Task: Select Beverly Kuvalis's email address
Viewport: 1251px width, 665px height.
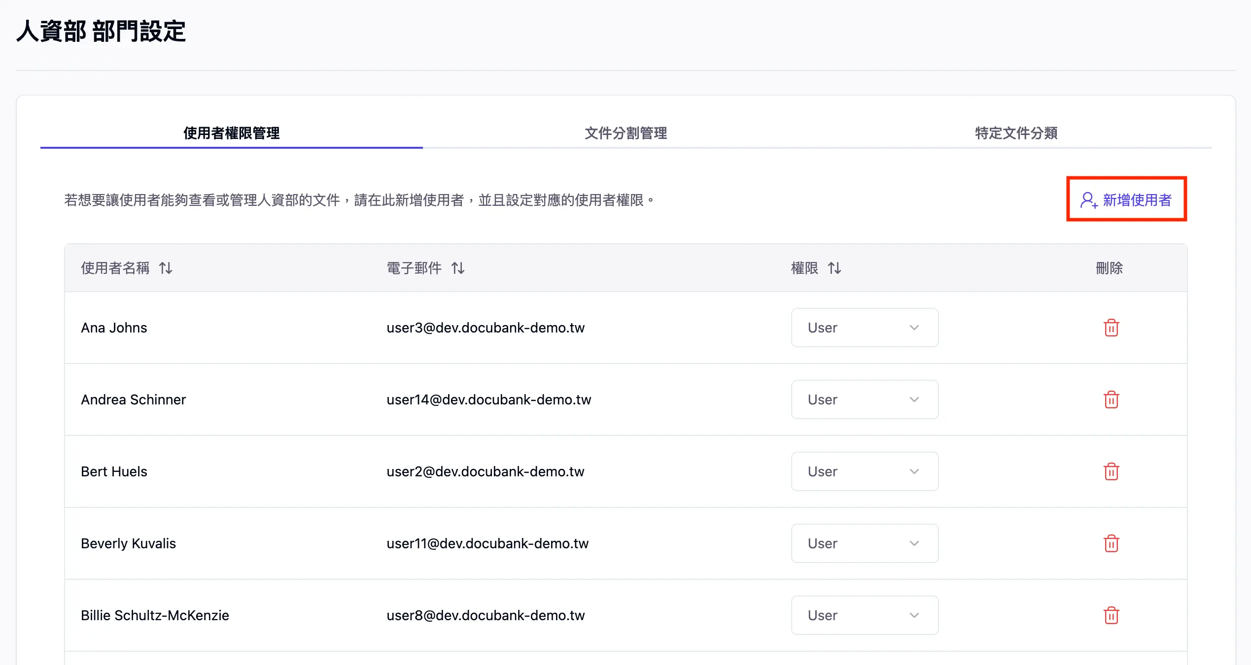Action: click(x=487, y=543)
